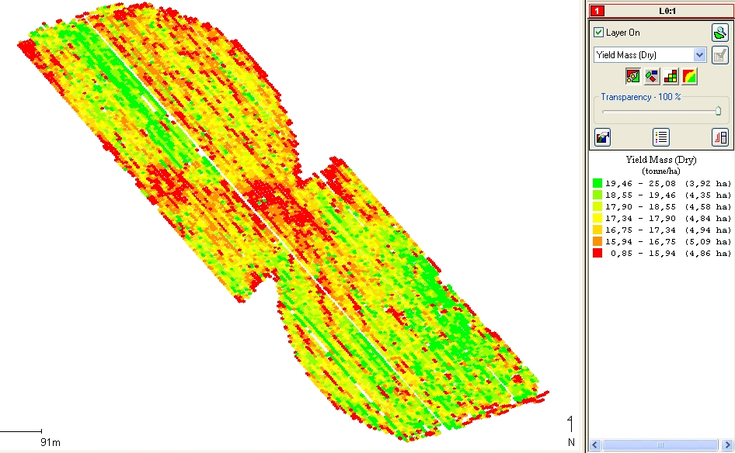Click the '(4,86 ha)' area value in legend
Screen dimensions: 735x453
tap(708, 254)
